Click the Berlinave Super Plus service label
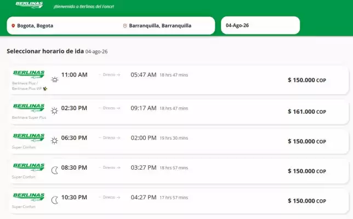The height and width of the screenshot is (219, 353). coord(29,117)
